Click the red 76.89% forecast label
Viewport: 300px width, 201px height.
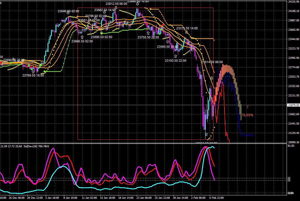click(247, 115)
